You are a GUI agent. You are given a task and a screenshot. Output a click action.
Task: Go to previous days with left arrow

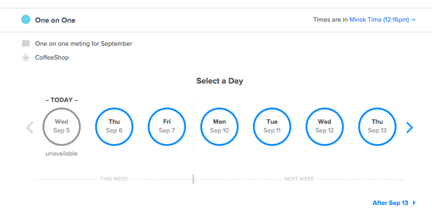(x=30, y=127)
